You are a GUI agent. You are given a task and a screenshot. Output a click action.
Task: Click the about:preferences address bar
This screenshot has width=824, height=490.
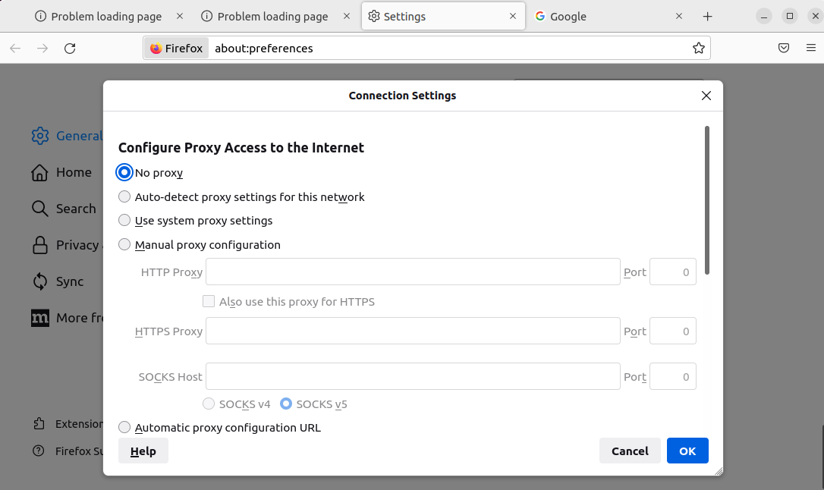pyautogui.click(x=448, y=49)
